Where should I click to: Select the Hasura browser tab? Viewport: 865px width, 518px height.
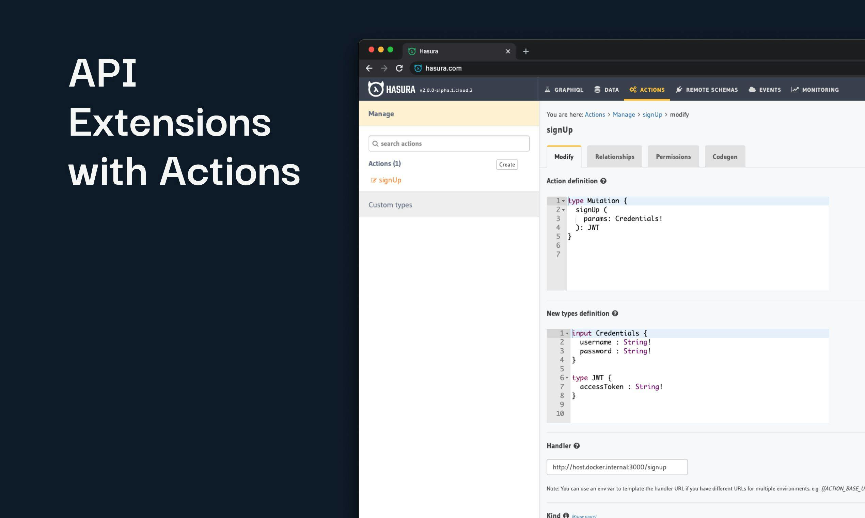[x=459, y=51]
